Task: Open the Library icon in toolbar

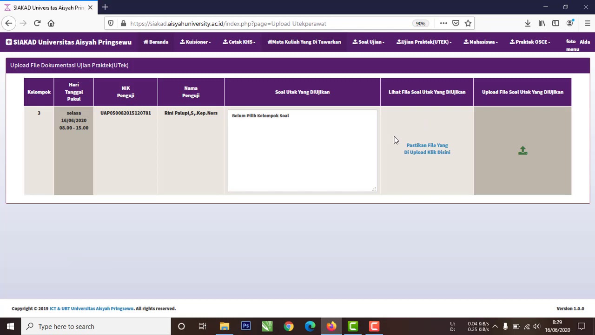Action: click(x=542, y=23)
